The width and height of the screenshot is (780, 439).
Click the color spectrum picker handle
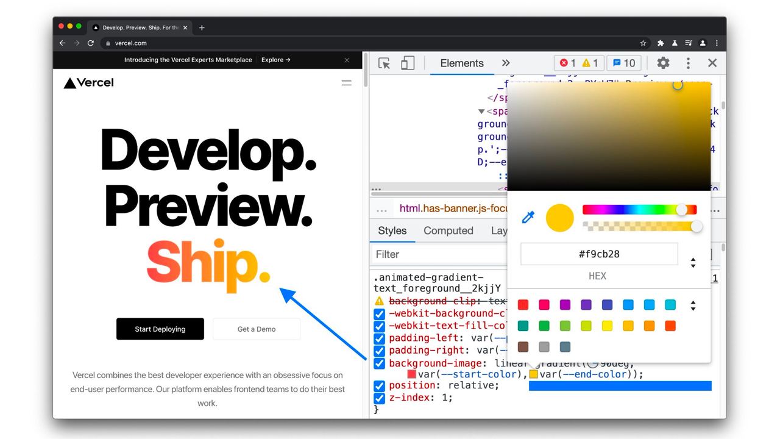(678, 85)
